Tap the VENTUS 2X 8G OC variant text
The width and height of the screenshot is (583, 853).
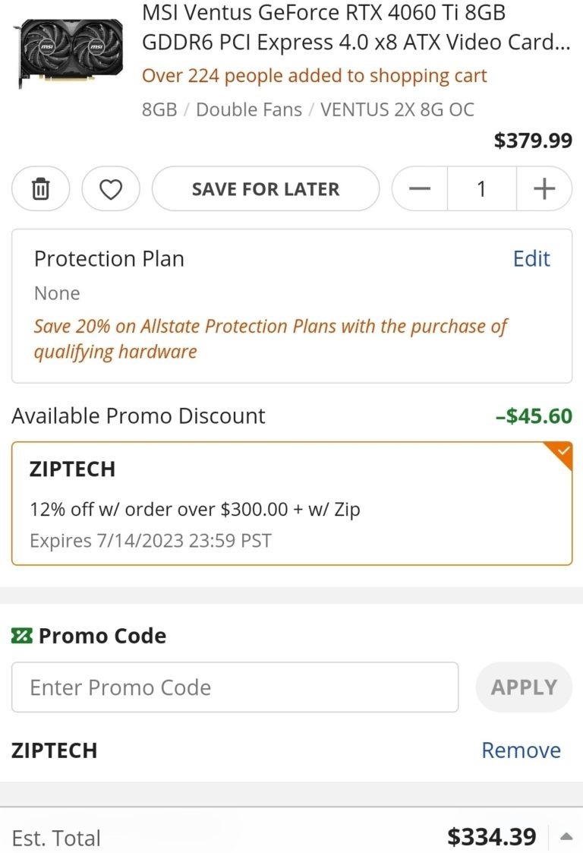pyautogui.click(x=397, y=109)
